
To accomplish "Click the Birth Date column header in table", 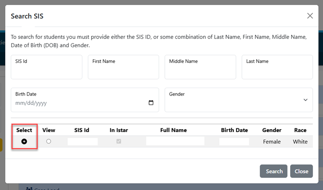I will coord(235,130).
